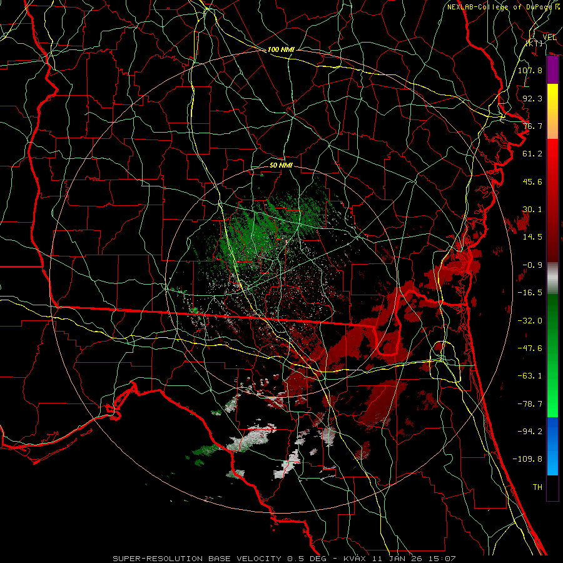Click the -16.5 value on the velocity scale

pos(530,293)
